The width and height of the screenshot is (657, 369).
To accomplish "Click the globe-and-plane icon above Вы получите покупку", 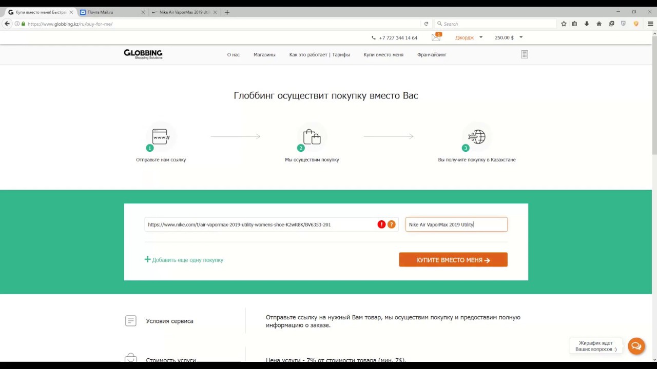I will [x=477, y=136].
